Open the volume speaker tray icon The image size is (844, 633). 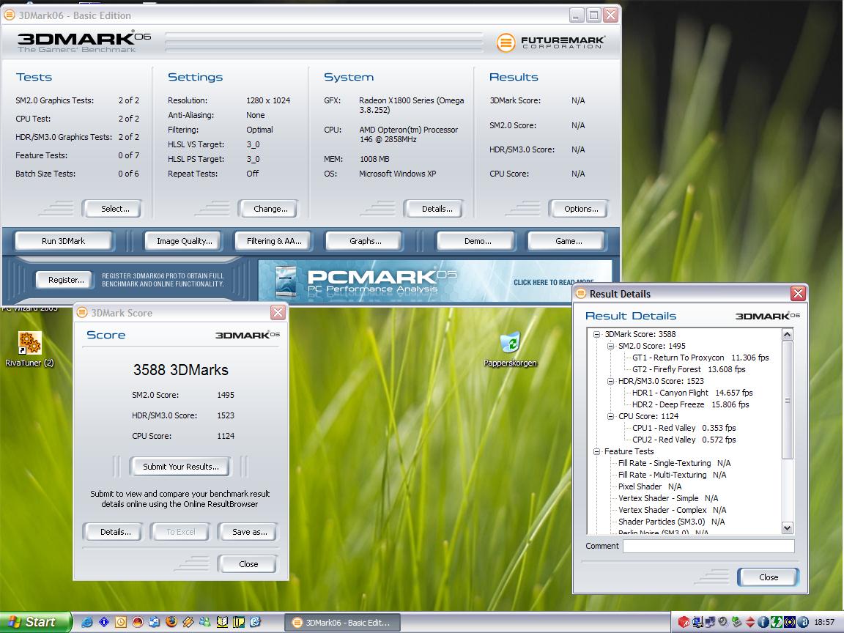723,622
